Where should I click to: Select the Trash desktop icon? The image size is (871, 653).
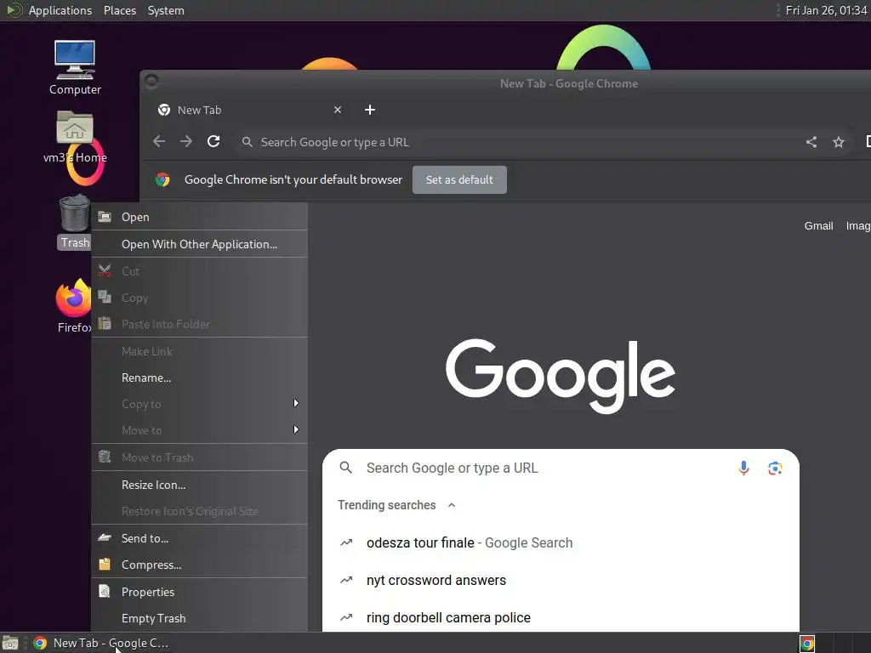(75, 222)
